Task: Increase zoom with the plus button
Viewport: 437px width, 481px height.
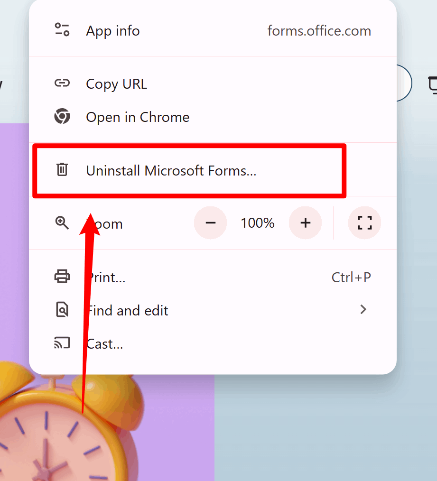Action: [x=306, y=222]
